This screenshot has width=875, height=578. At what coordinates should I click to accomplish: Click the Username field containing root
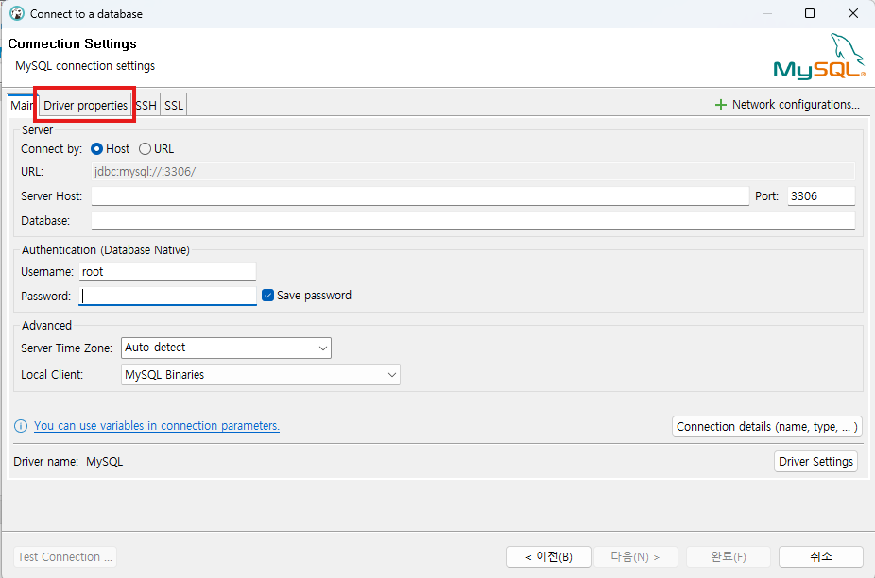tap(167, 272)
